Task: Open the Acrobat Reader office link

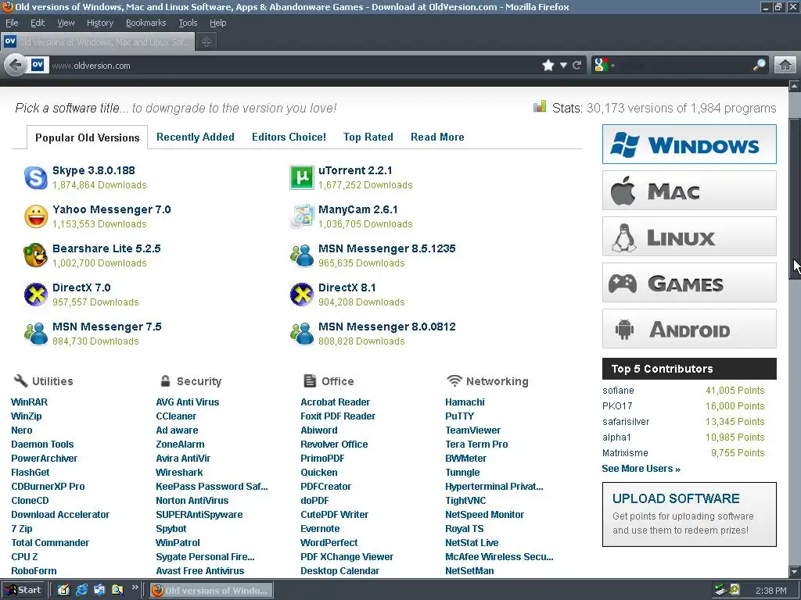Action: [x=335, y=402]
